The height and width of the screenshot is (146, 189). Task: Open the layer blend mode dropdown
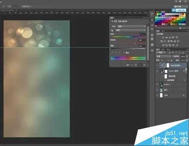(163, 56)
